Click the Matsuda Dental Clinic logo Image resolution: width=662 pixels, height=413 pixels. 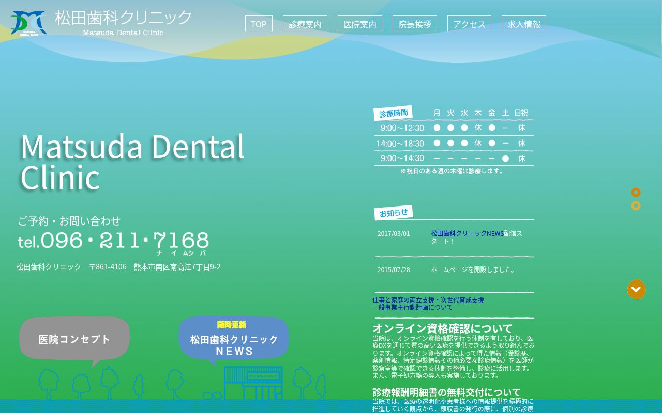(29, 23)
